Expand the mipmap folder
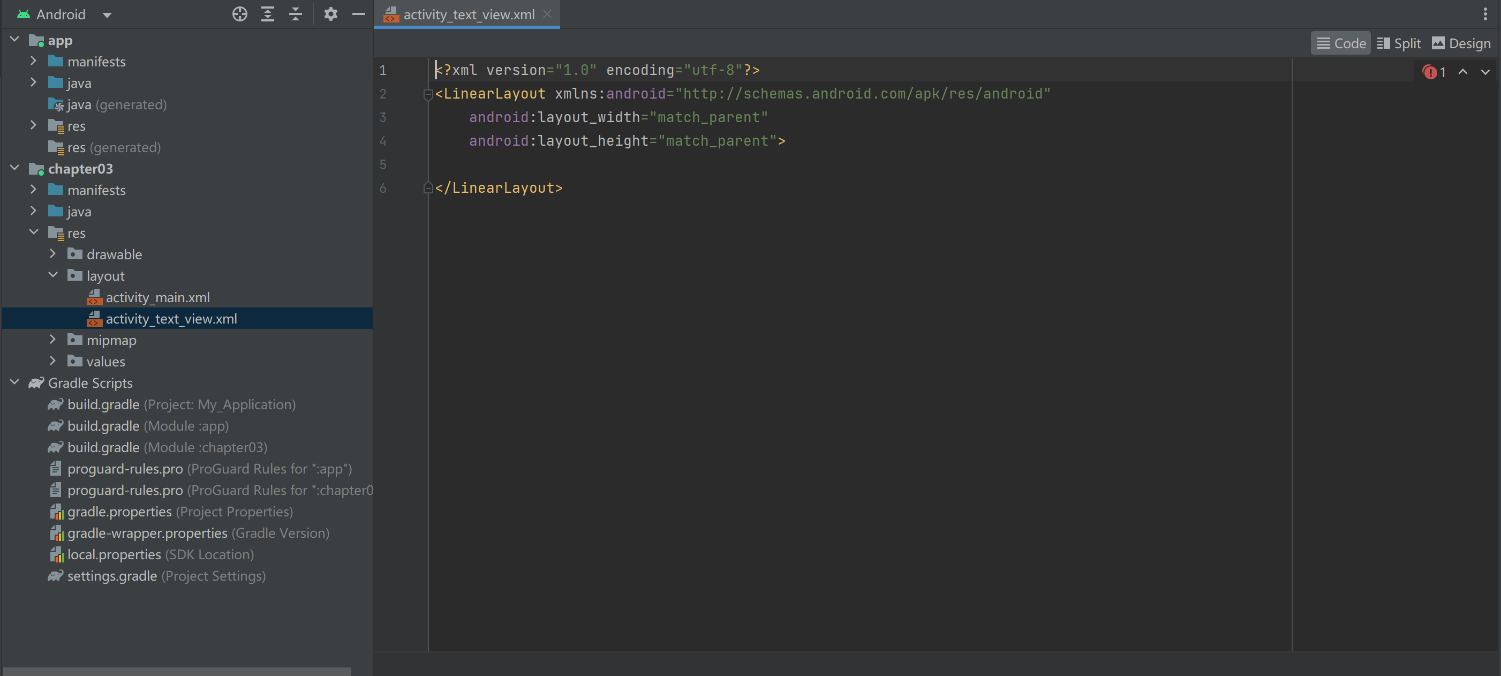 point(52,339)
